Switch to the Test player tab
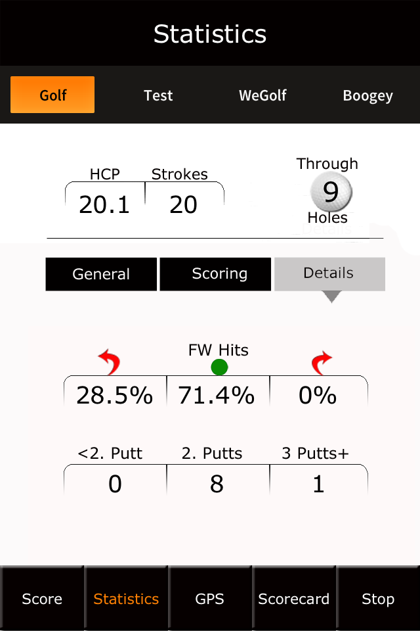The image size is (420, 631). point(158,95)
